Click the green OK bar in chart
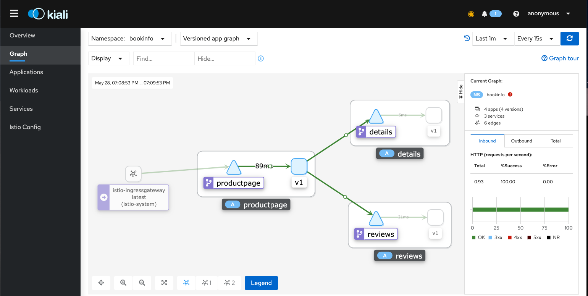This screenshot has width=588, height=296. tap(520, 209)
